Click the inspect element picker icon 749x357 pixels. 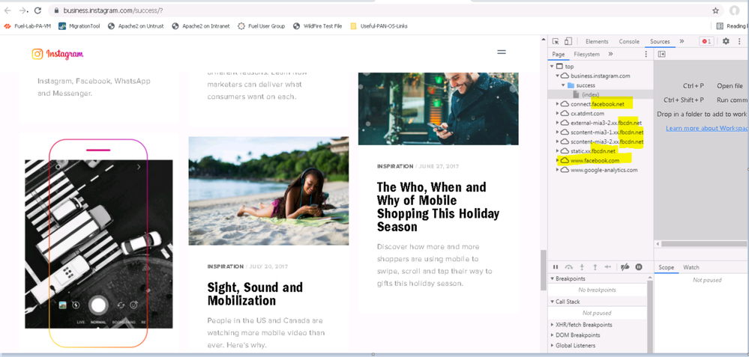[x=556, y=42]
